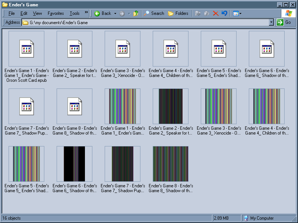Click the blue Undo arrow icon
This screenshot has height=223, width=298.
[x=224, y=13]
